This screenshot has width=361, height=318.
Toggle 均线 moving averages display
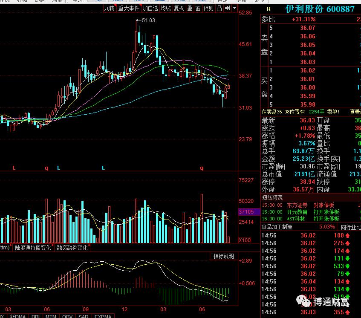[166, 8]
